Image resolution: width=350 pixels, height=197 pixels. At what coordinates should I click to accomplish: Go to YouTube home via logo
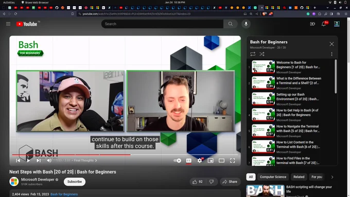[27, 24]
